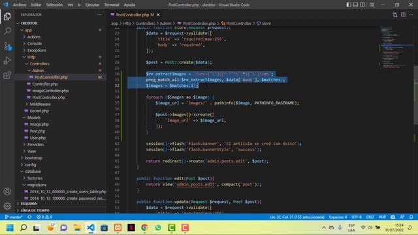This screenshot has width=418, height=235.
Task: Change the CRLF end of line sequence
Action: tap(370, 217)
